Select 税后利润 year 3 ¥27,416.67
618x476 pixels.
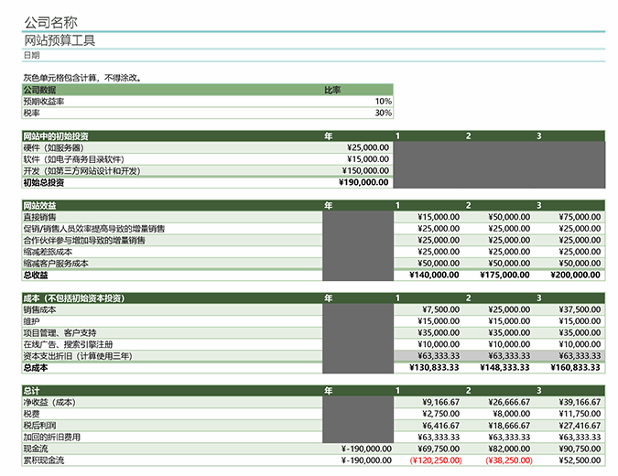580,425
